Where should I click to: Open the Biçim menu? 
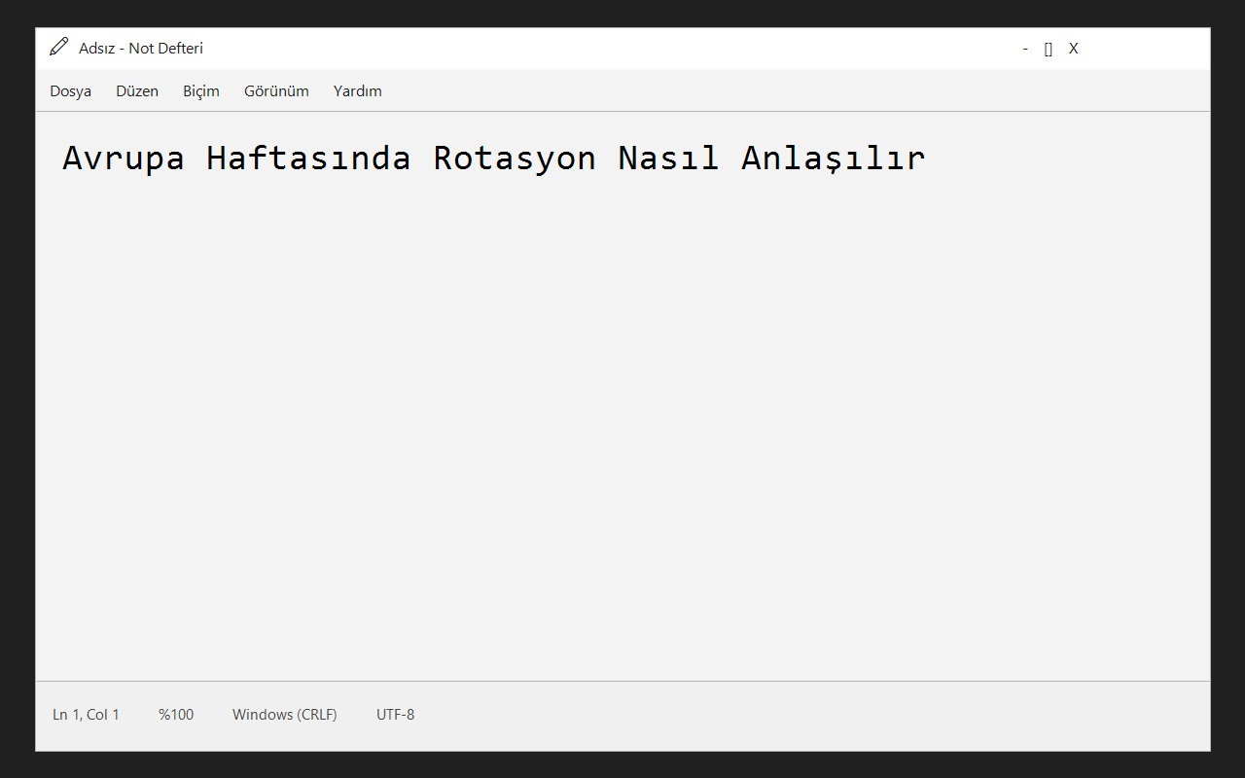click(x=201, y=91)
